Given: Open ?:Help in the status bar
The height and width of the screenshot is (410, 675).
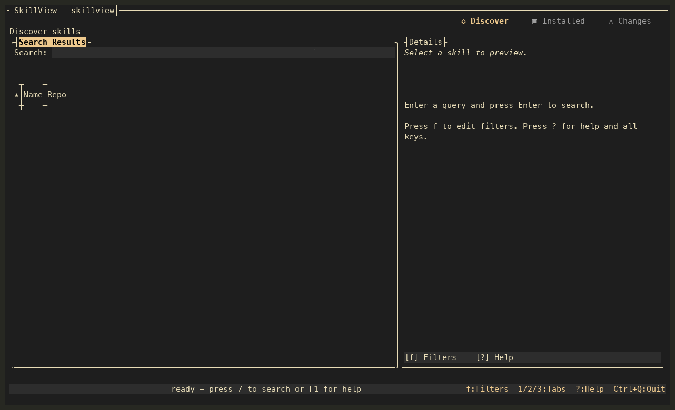Looking at the screenshot, I should pyautogui.click(x=589, y=389).
